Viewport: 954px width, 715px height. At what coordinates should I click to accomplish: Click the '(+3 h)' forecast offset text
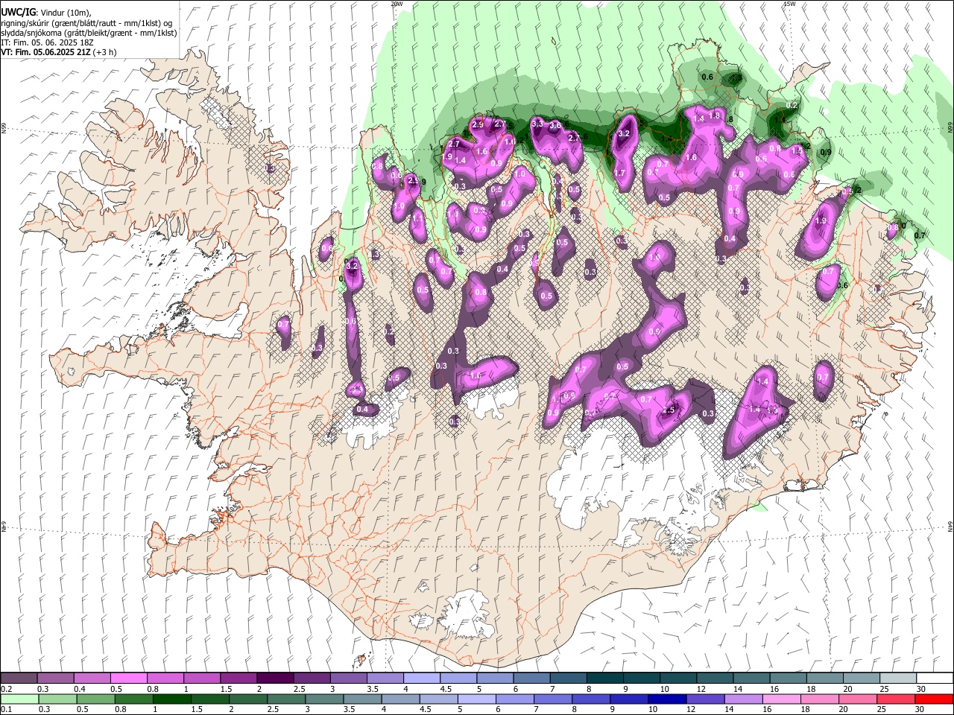point(106,52)
